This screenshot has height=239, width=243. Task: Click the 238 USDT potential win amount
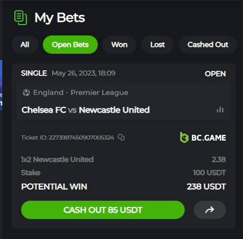[206, 186]
